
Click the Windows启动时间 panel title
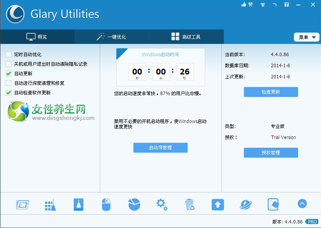point(160,55)
